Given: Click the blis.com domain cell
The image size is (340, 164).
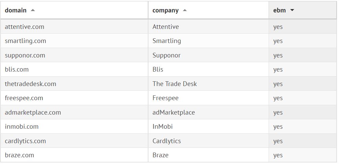Looking at the screenshot, I should pos(17,70).
